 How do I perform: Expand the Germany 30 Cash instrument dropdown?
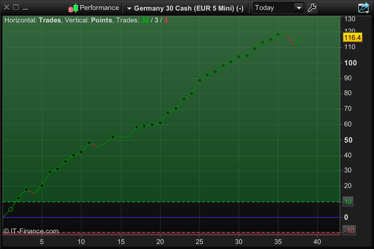click(x=129, y=8)
